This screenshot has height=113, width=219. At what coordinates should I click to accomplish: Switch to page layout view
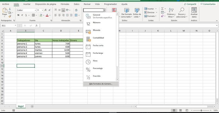point(180,110)
